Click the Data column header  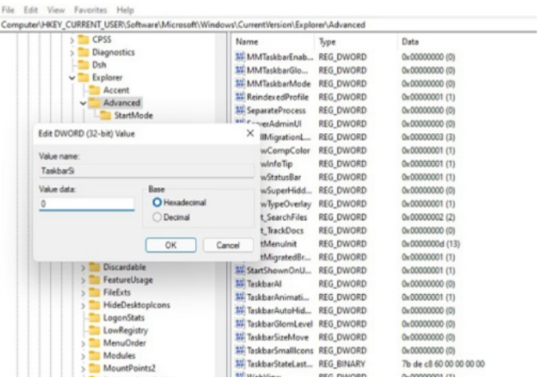point(410,40)
